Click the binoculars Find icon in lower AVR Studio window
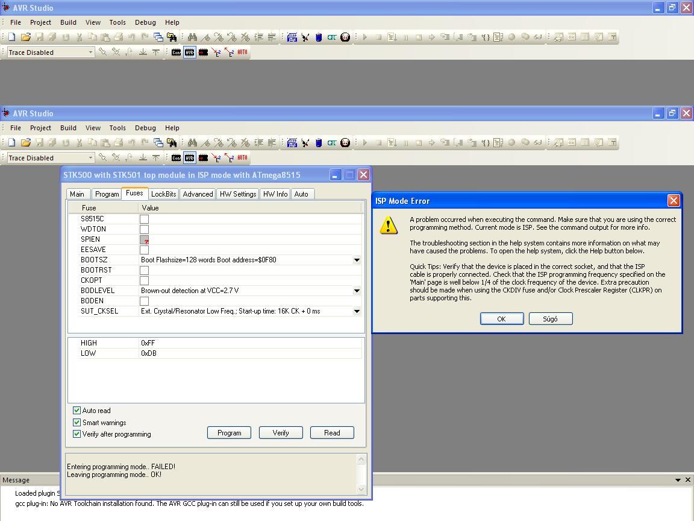This screenshot has width=694, height=521. click(x=192, y=143)
